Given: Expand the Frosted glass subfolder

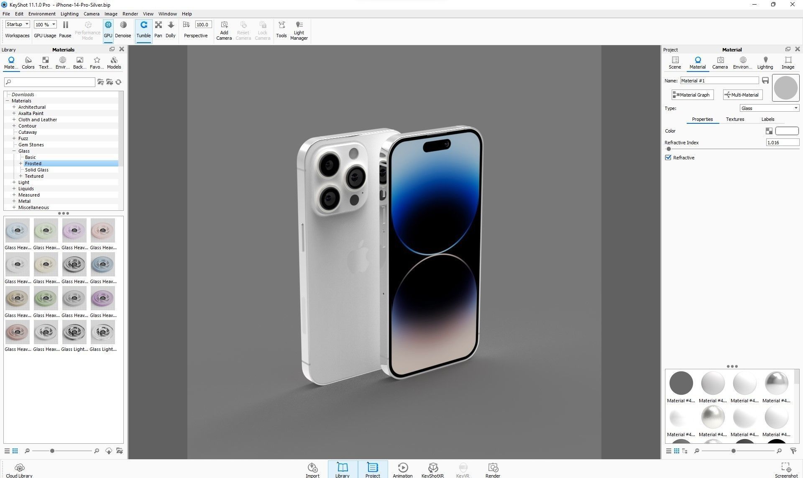Looking at the screenshot, I should tap(20, 164).
